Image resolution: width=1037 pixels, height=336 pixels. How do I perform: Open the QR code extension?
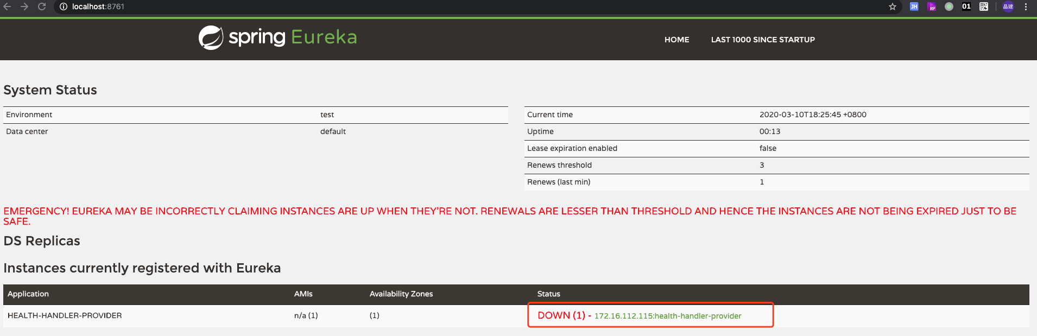984,7
